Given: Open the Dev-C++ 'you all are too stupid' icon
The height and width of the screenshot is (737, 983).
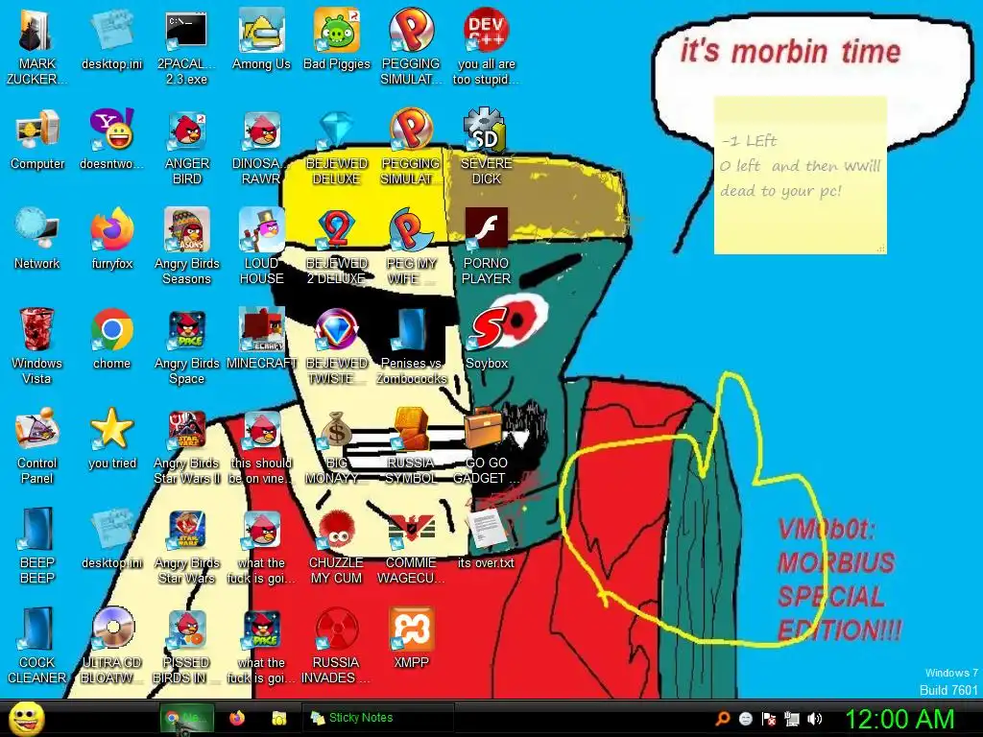Looking at the screenshot, I should (486, 46).
